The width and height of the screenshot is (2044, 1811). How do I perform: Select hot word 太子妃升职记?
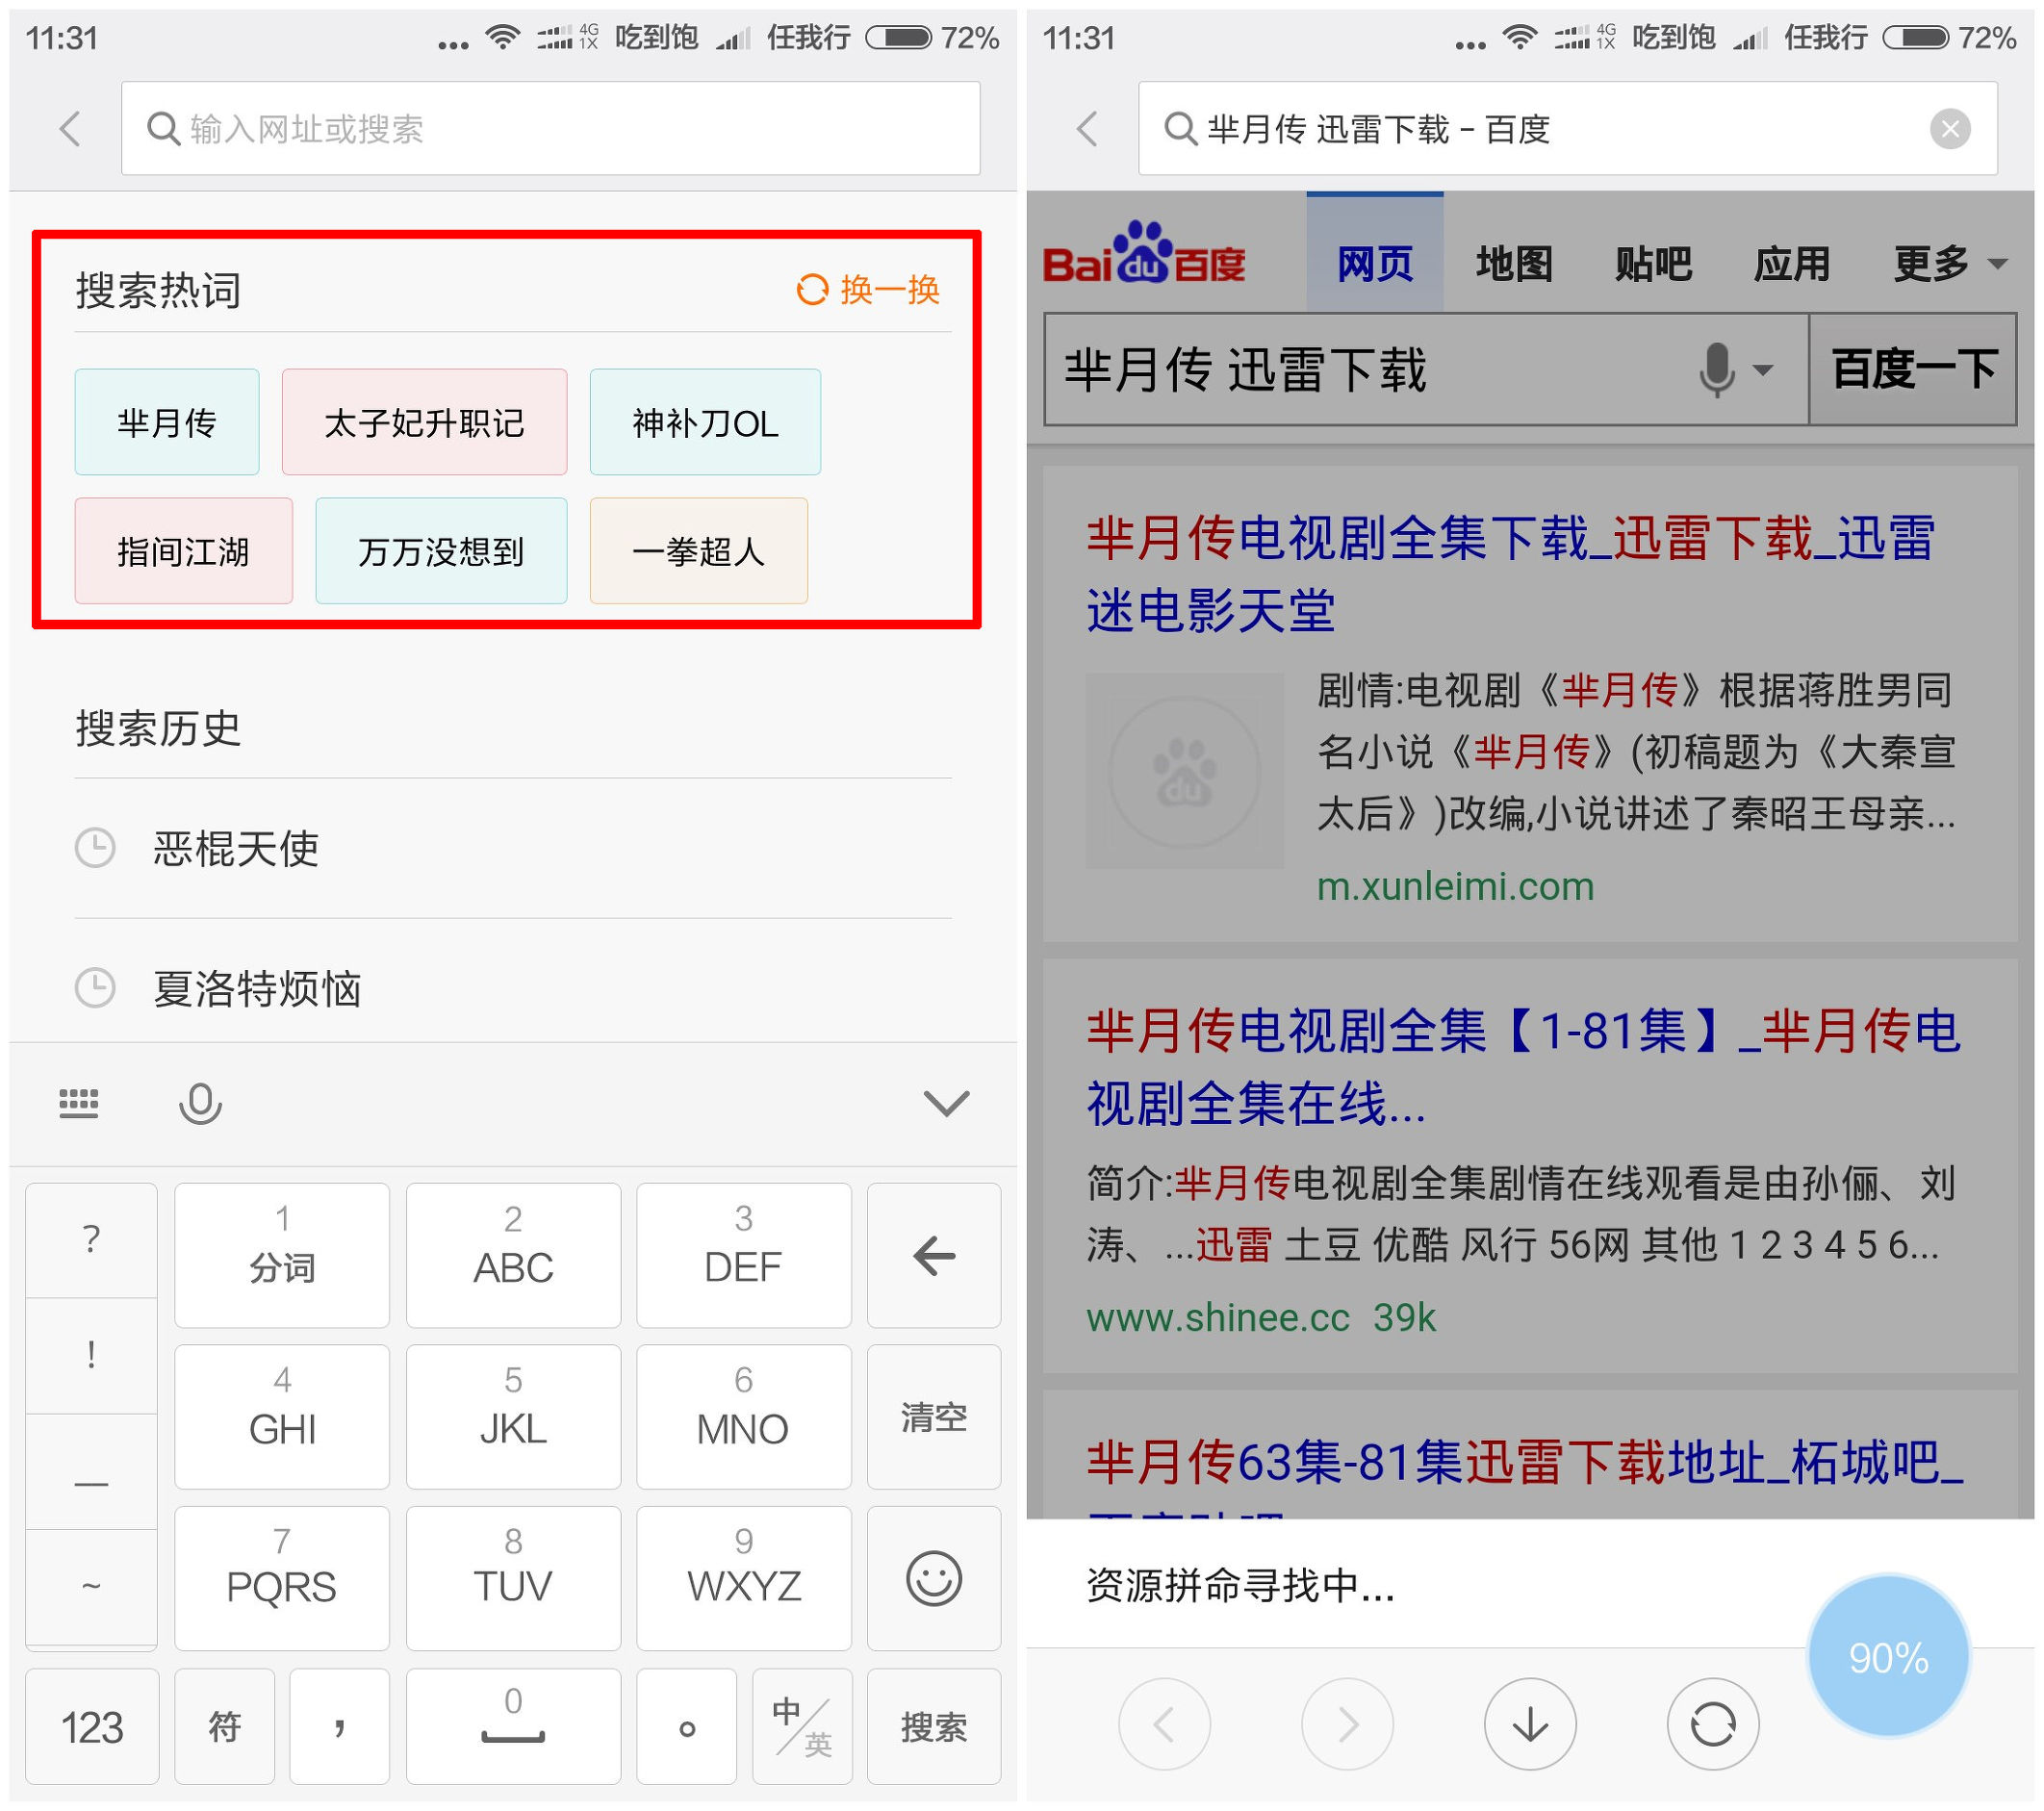pos(424,422)
